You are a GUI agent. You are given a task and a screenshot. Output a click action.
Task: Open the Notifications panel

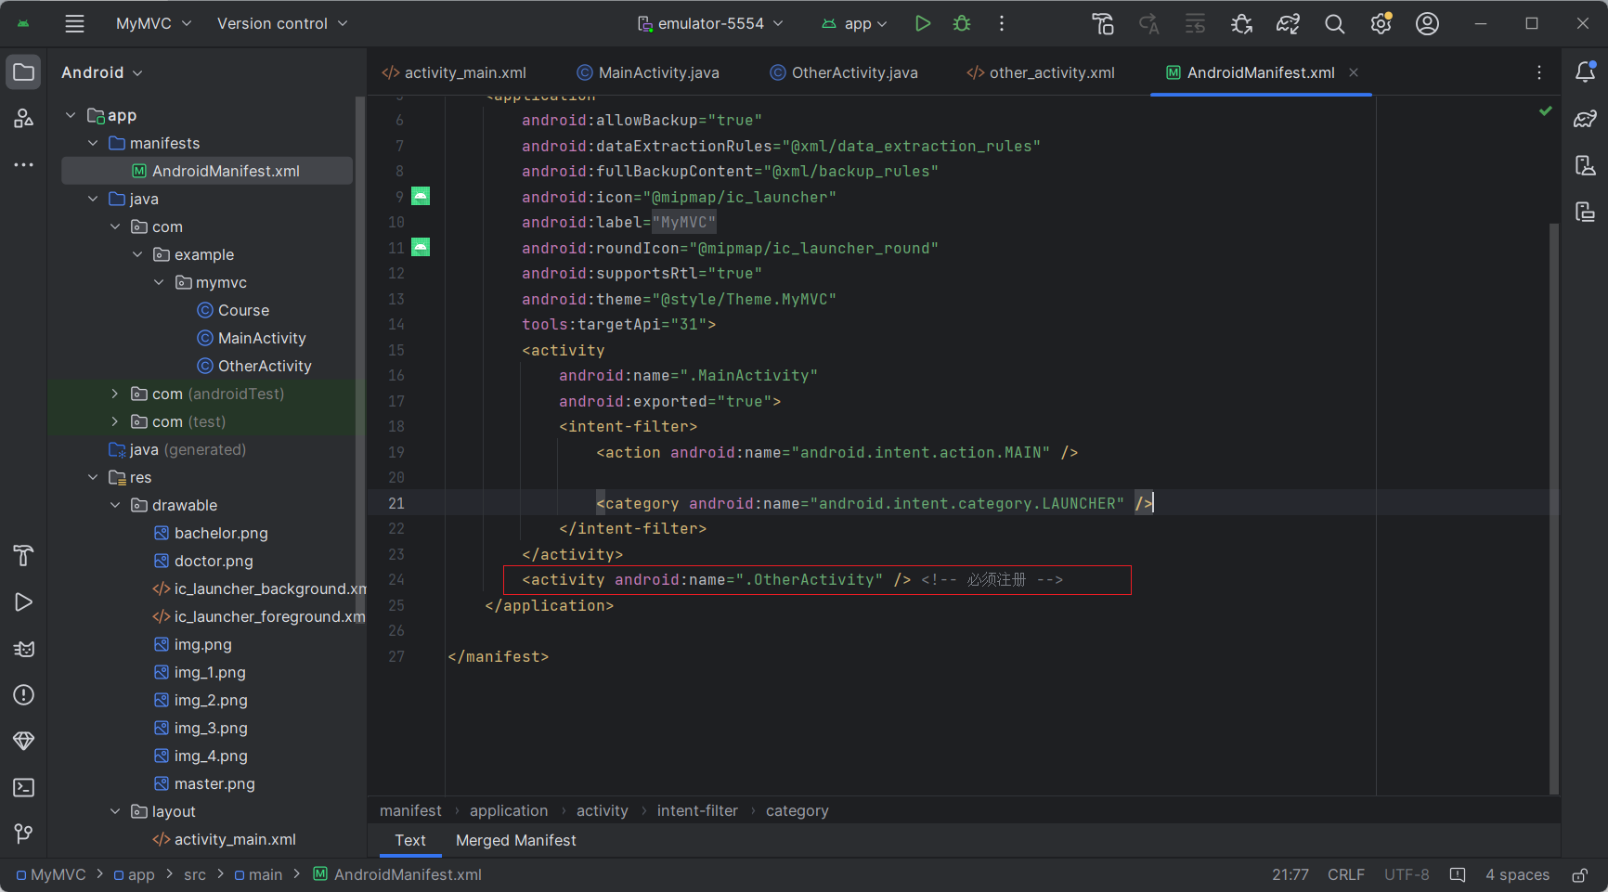[1586, 71]
